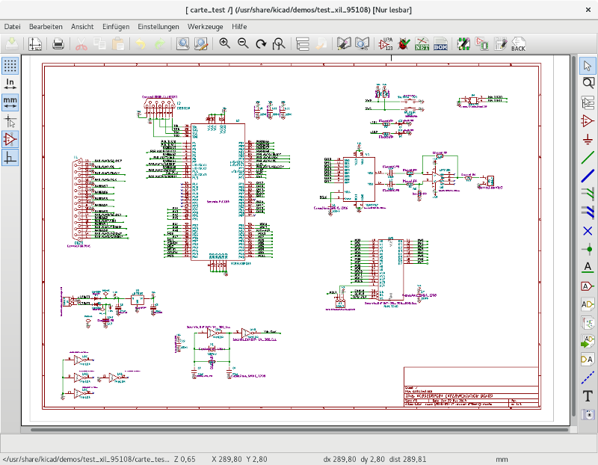Generate bill of materials (BOM icon)
Screen dimensions: 598x465
pyautogui.click(x=440, y=44)
